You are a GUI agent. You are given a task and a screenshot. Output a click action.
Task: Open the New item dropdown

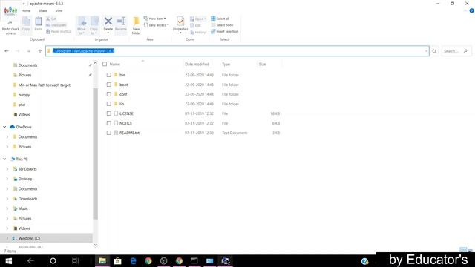(x=155, y=19)
